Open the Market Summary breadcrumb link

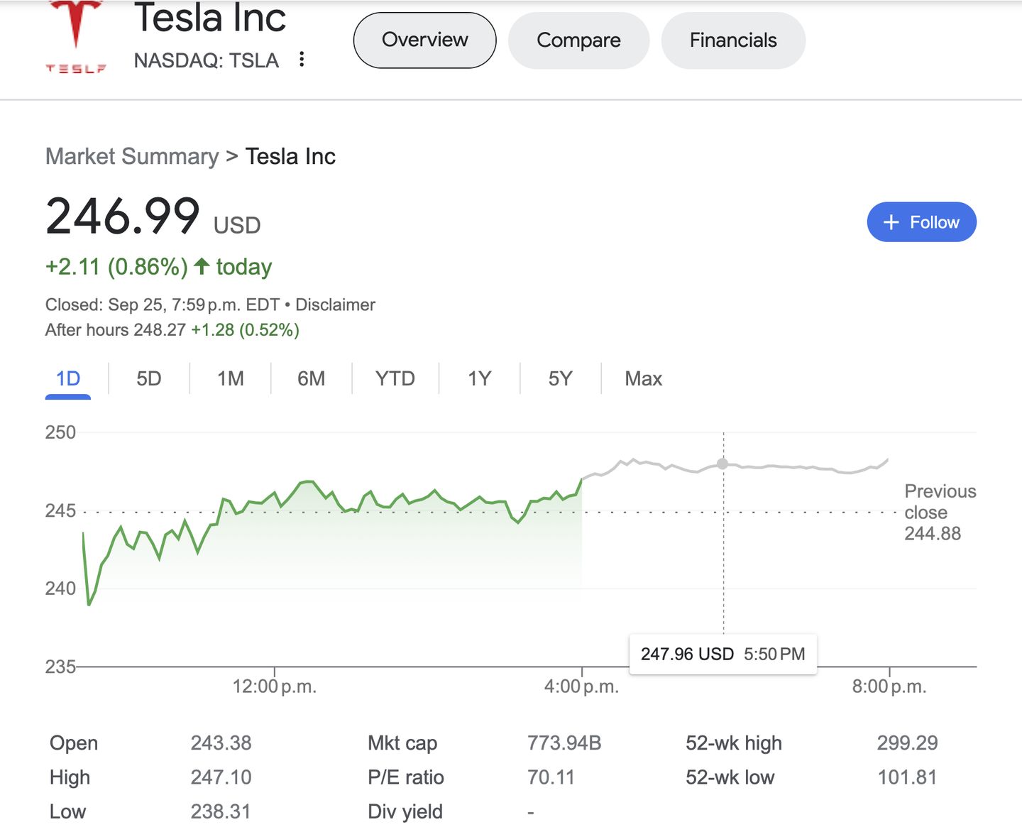point(132,156)
